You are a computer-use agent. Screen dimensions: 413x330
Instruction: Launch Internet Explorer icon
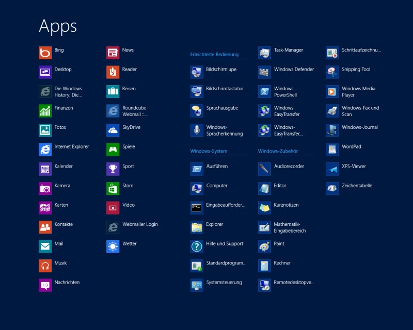(45, 150)
